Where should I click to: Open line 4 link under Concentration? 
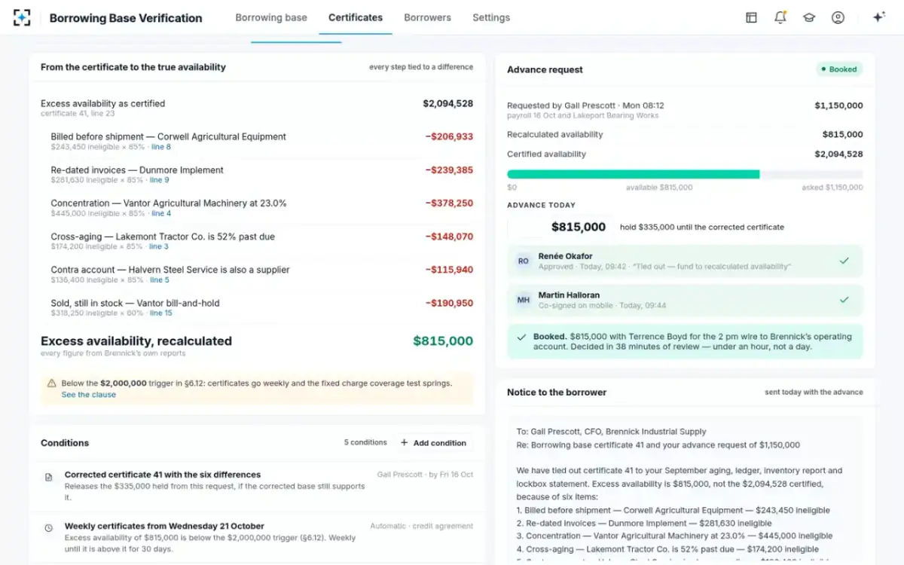pos(162,213)
